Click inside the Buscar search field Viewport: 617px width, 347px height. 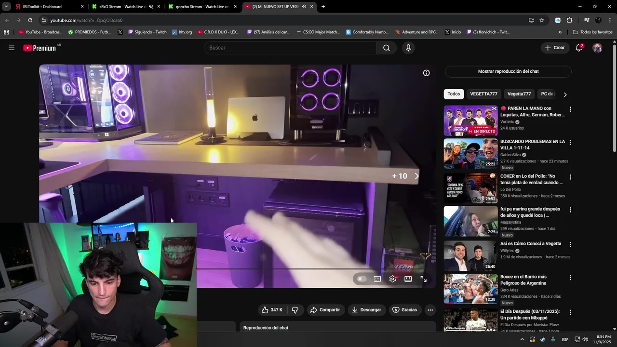point(291,48)
